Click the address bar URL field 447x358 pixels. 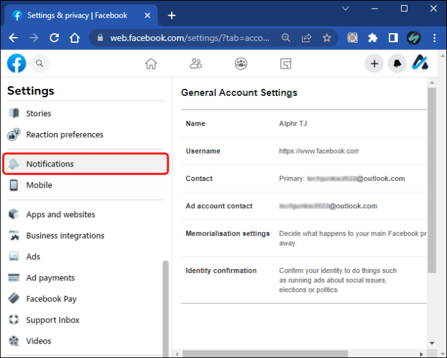coord(188,38)
